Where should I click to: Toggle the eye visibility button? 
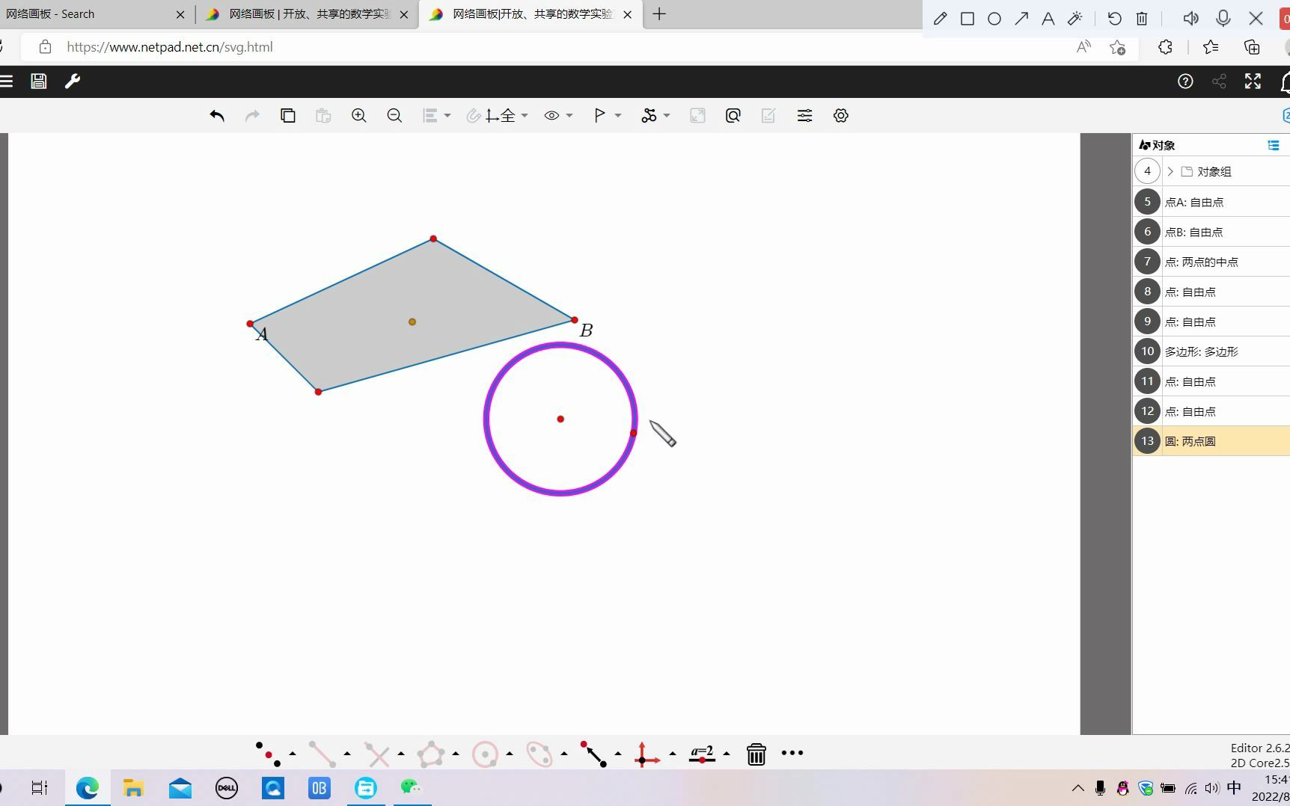(551, 116)
